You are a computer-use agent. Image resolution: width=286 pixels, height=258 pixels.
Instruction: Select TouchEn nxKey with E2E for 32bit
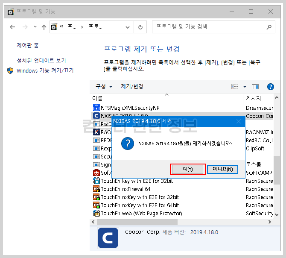(x=140, y=197)
